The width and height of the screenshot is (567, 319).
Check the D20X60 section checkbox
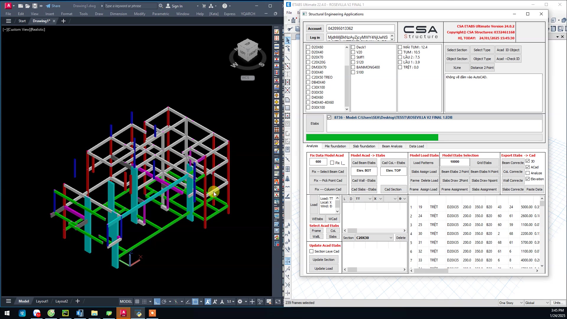(x=308, y=47)
